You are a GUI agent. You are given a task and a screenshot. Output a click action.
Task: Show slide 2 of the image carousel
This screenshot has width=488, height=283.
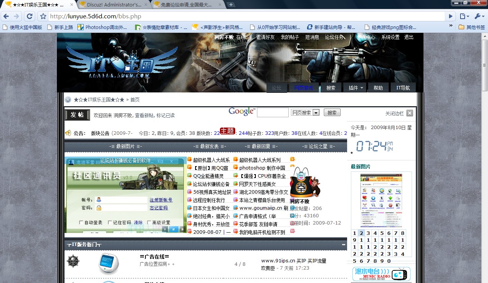(173, 229)
